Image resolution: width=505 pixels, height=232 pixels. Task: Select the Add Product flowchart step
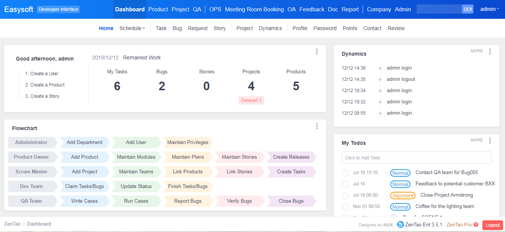click(x=84, y=157)
